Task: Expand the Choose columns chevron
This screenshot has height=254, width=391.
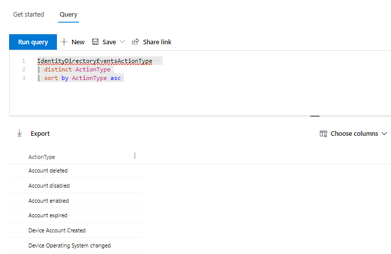Action: click(x=384, y=134)
